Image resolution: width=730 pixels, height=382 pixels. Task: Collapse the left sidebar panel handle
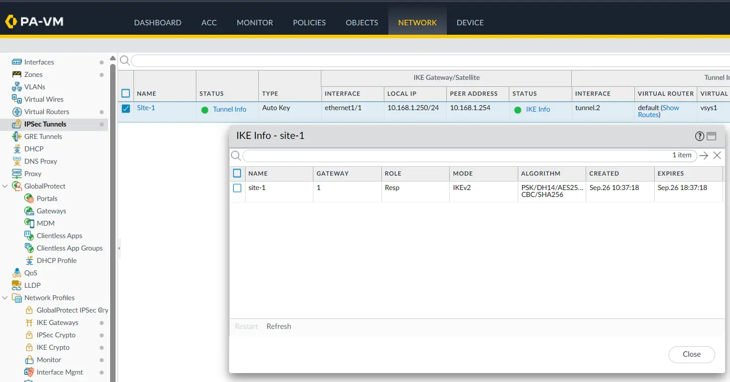coord(119,248)
